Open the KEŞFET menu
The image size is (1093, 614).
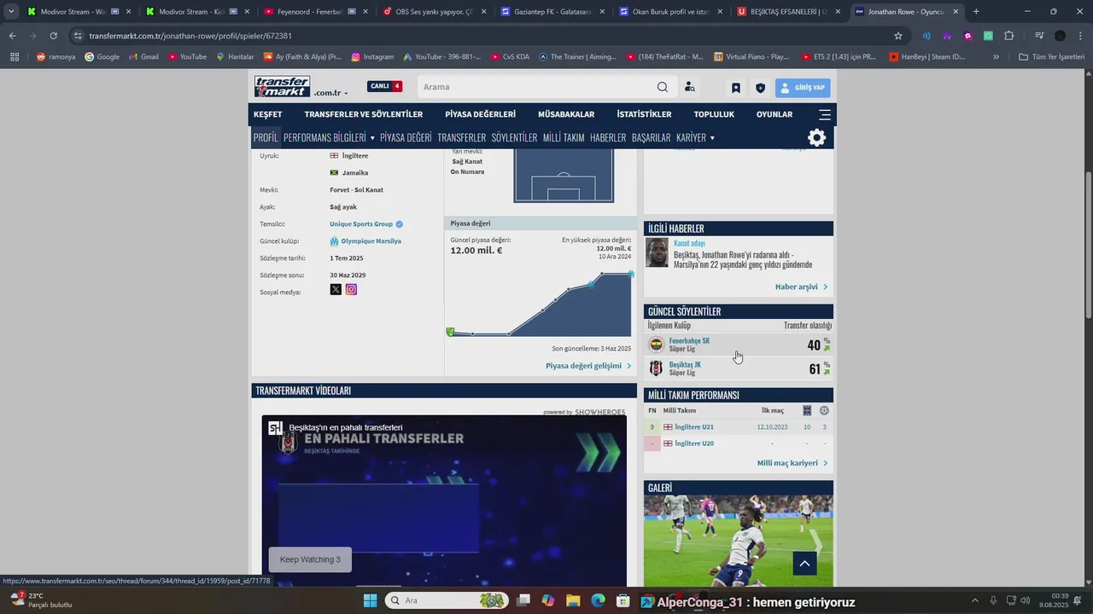(x=267, y=114)
